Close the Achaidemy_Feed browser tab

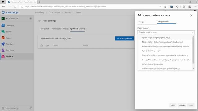pyautogui.click(x=35, y=2)
